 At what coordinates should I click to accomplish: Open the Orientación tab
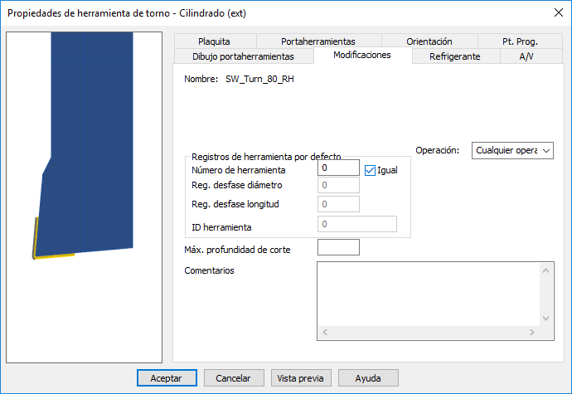point(429,41)
